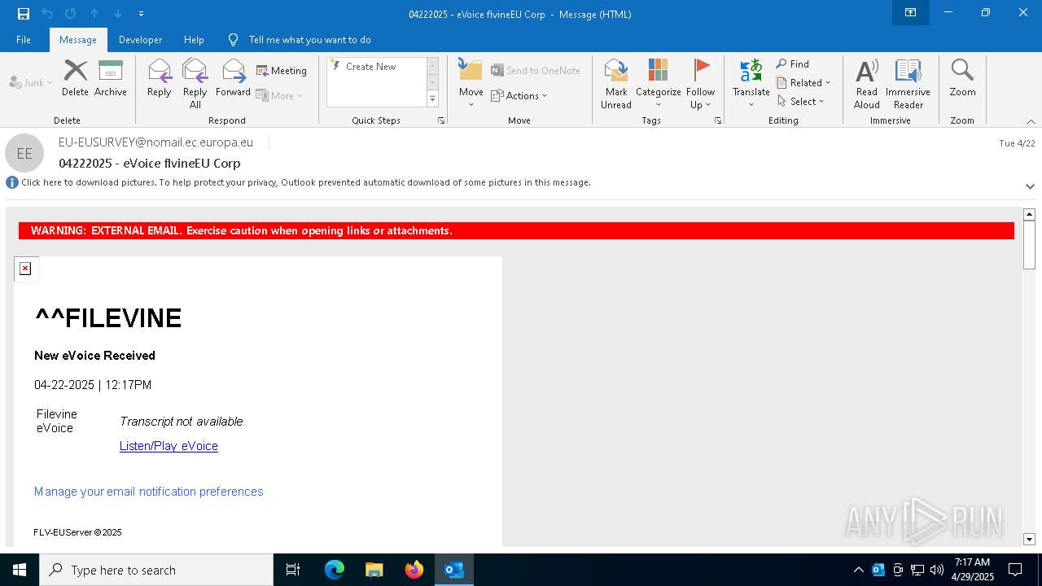Open the Windows Start menu

click(20, 570)
